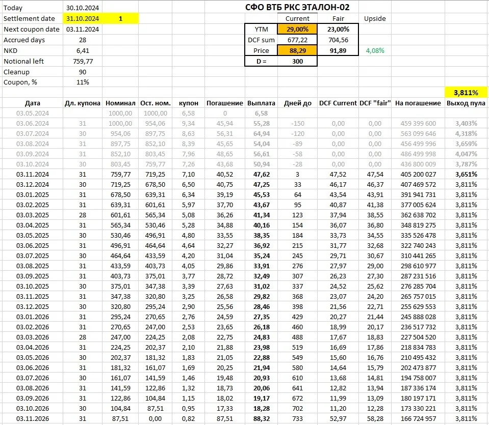Screen dimensions: 489x425
Task: Select the NKD value 6,41
Action: click(x=82, y=50)
